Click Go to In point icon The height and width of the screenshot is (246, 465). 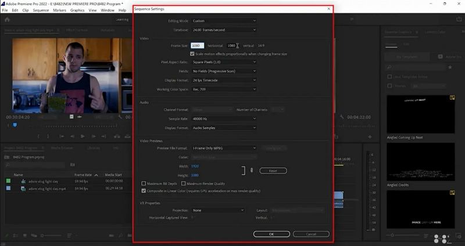click(x=62, y=136)
